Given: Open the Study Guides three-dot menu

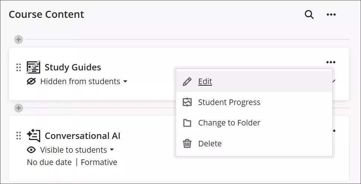Looking at the screenshot, I should [330, 62].
